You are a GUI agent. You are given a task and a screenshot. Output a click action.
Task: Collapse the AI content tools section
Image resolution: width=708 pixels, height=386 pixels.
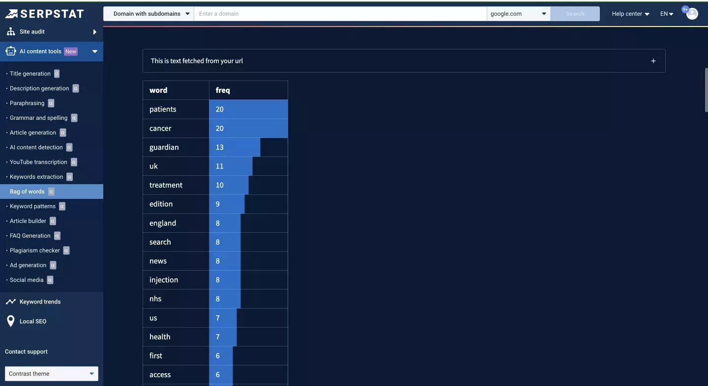[x=95, y=51]
